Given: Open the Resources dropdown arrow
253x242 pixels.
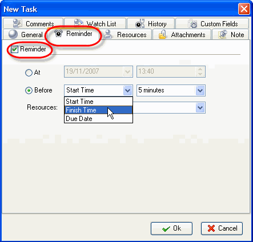Looking at the screenshot, I should (x=200, y=108).
